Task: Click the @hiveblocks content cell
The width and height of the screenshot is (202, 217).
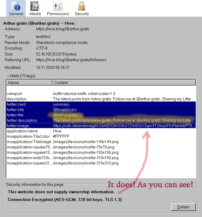Action: tap(65, 110)
